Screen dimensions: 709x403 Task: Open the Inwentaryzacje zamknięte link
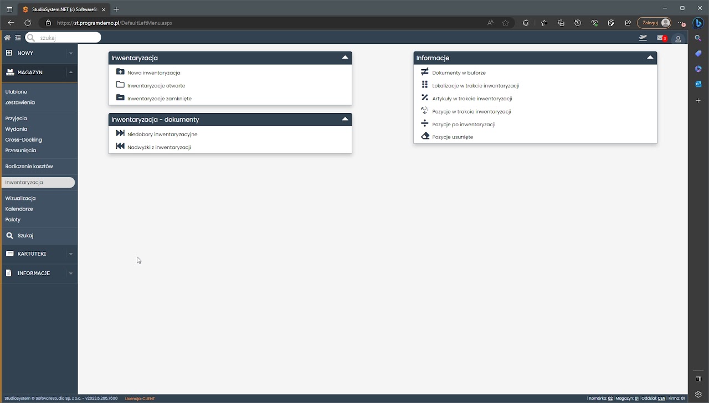tap(160, 99)
